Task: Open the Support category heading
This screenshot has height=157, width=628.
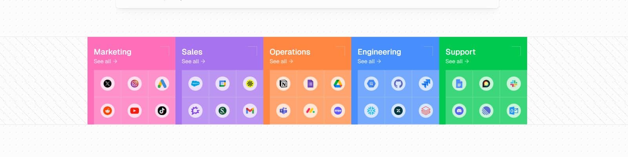Action: 460,52
